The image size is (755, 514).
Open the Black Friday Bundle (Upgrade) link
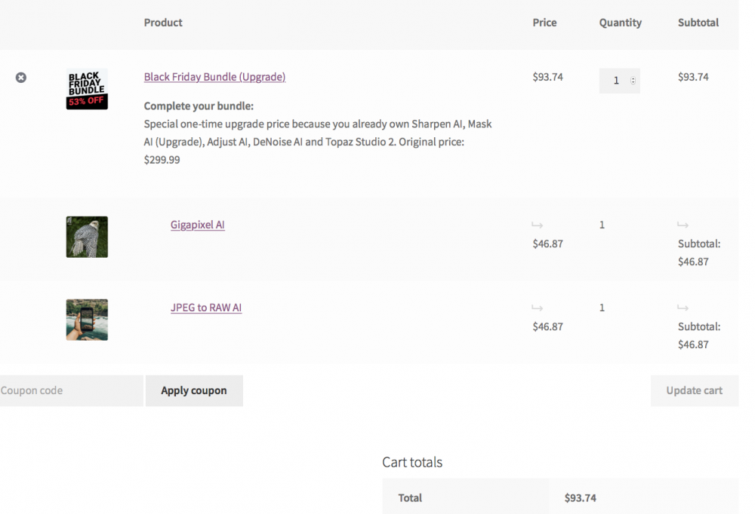click(214, 77)
